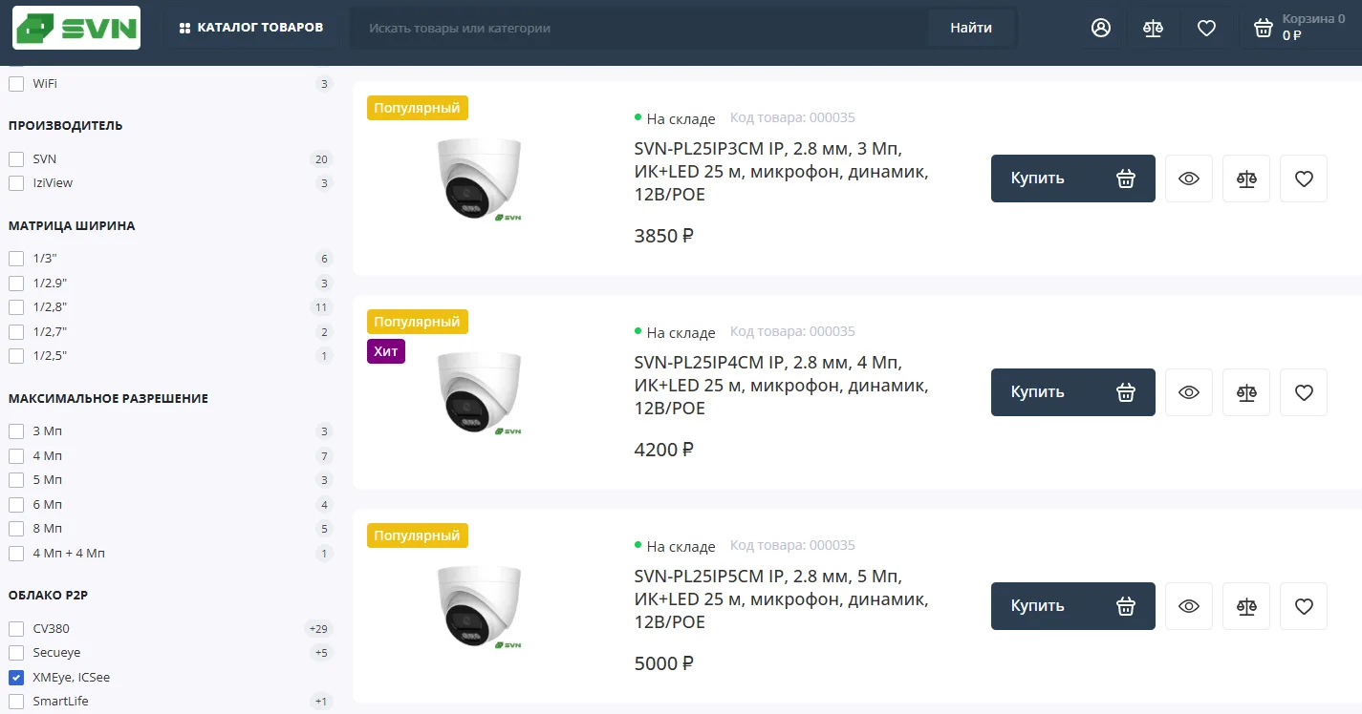The height and width of the screenshot is (714, 1362).
Task: Add SVN-PL25IP3CM to comparison
Action: [x=1246, y=178]
